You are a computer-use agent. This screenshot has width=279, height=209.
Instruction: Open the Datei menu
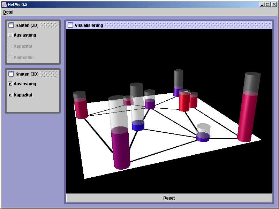tap(8, 12)
